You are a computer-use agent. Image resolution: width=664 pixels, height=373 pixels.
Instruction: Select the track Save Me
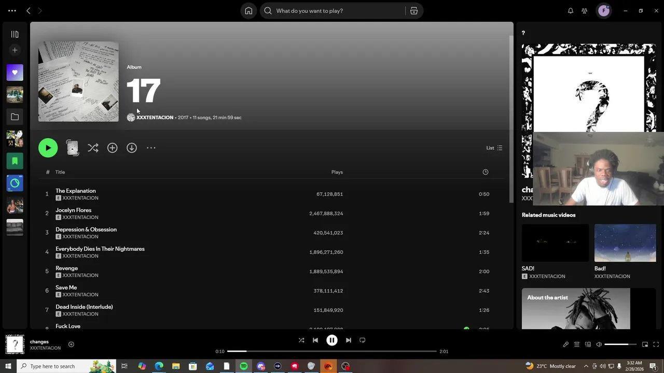tap(66, 288)
